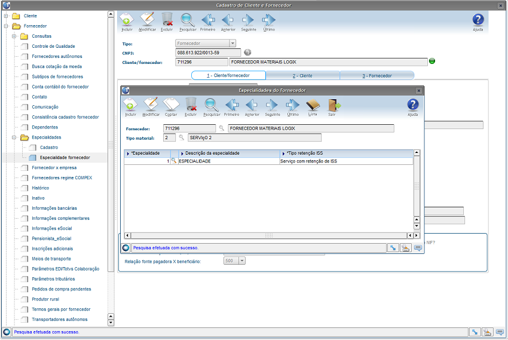
Task: Select 'Serviço com retenção de ISS' cell
Action: (x=346, y=161)
